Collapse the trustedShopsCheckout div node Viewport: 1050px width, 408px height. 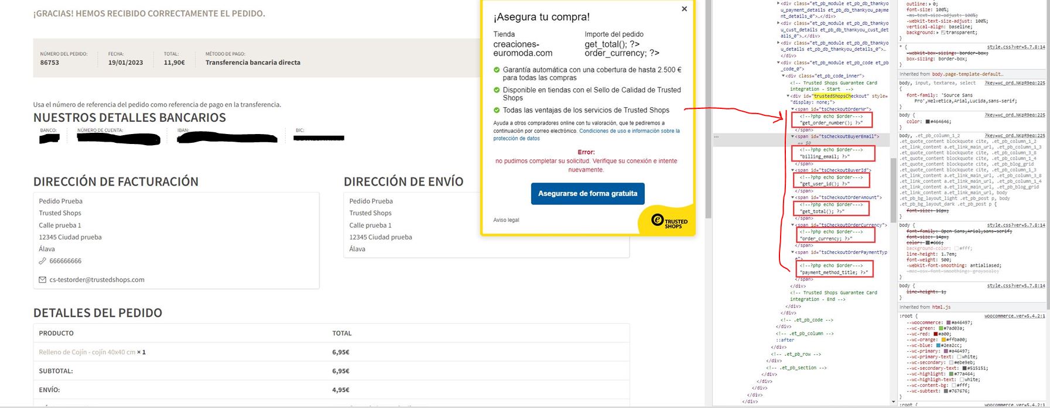(788, 96)
